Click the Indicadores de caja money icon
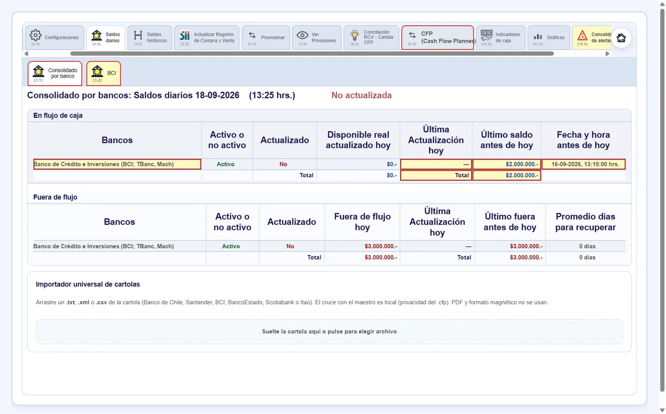This screenshot has height=414, width=666. coord(486,35)
